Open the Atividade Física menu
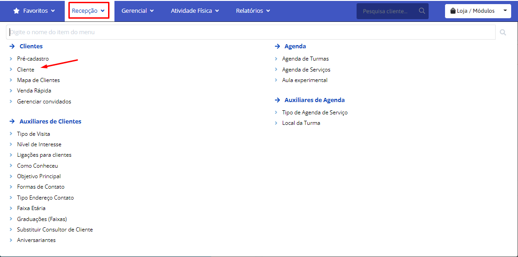This screenshot has width=518, height=257. pos(195,11)
